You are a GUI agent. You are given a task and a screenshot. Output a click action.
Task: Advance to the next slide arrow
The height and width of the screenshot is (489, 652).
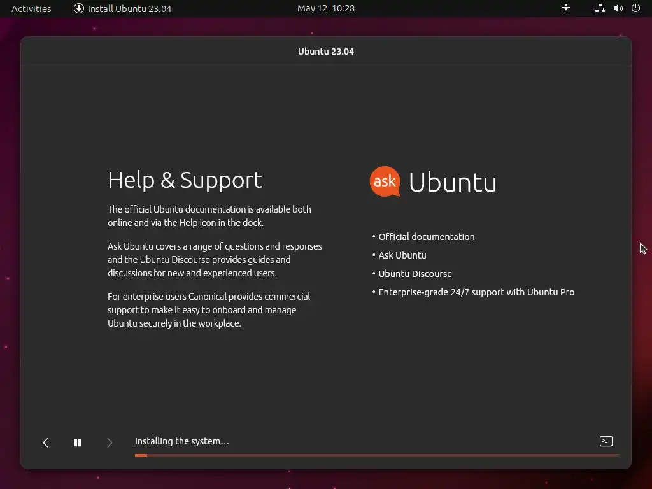click(110, 443)
